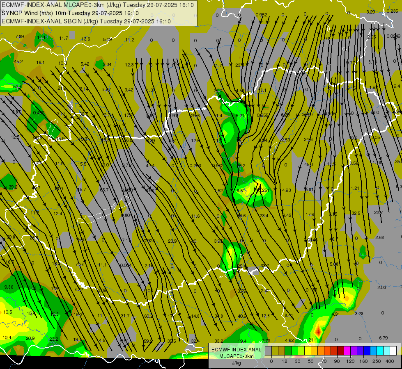Click the map value '22.7'
The width and height of the screenshot is (402, 369).
378,212
